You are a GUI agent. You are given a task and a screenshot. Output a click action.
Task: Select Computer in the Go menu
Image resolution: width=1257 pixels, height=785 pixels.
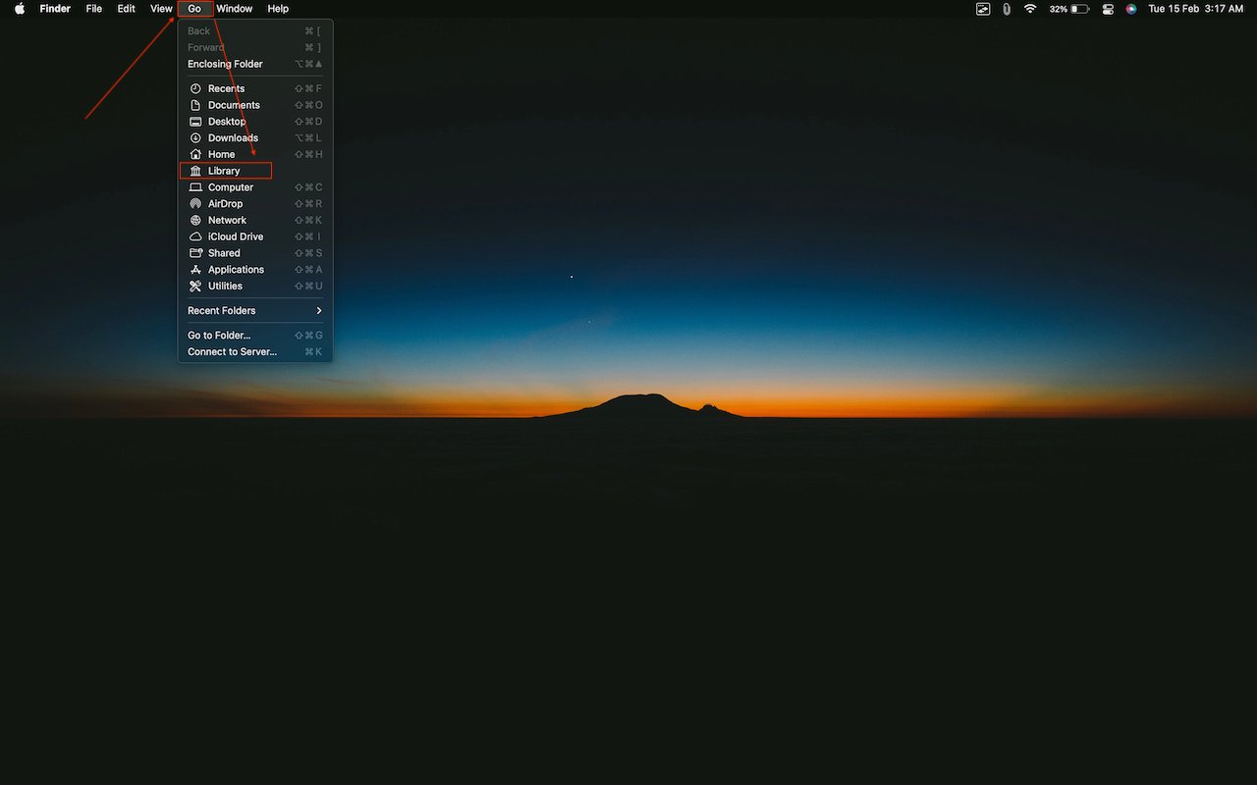coord(228,186)
